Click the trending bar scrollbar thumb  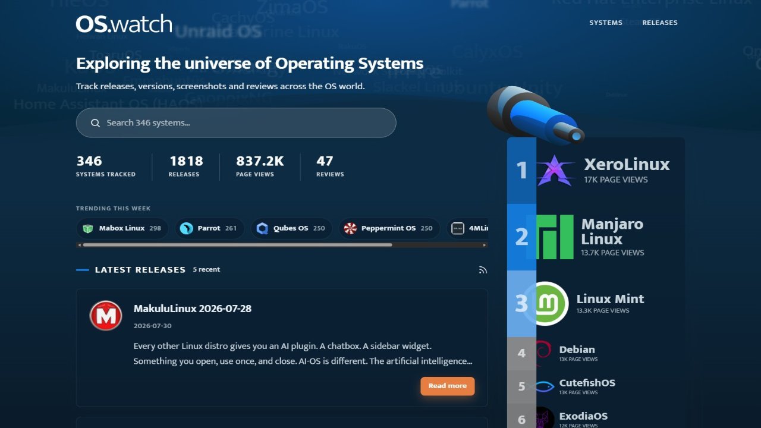pyautogui.click(x=237, y=245)
